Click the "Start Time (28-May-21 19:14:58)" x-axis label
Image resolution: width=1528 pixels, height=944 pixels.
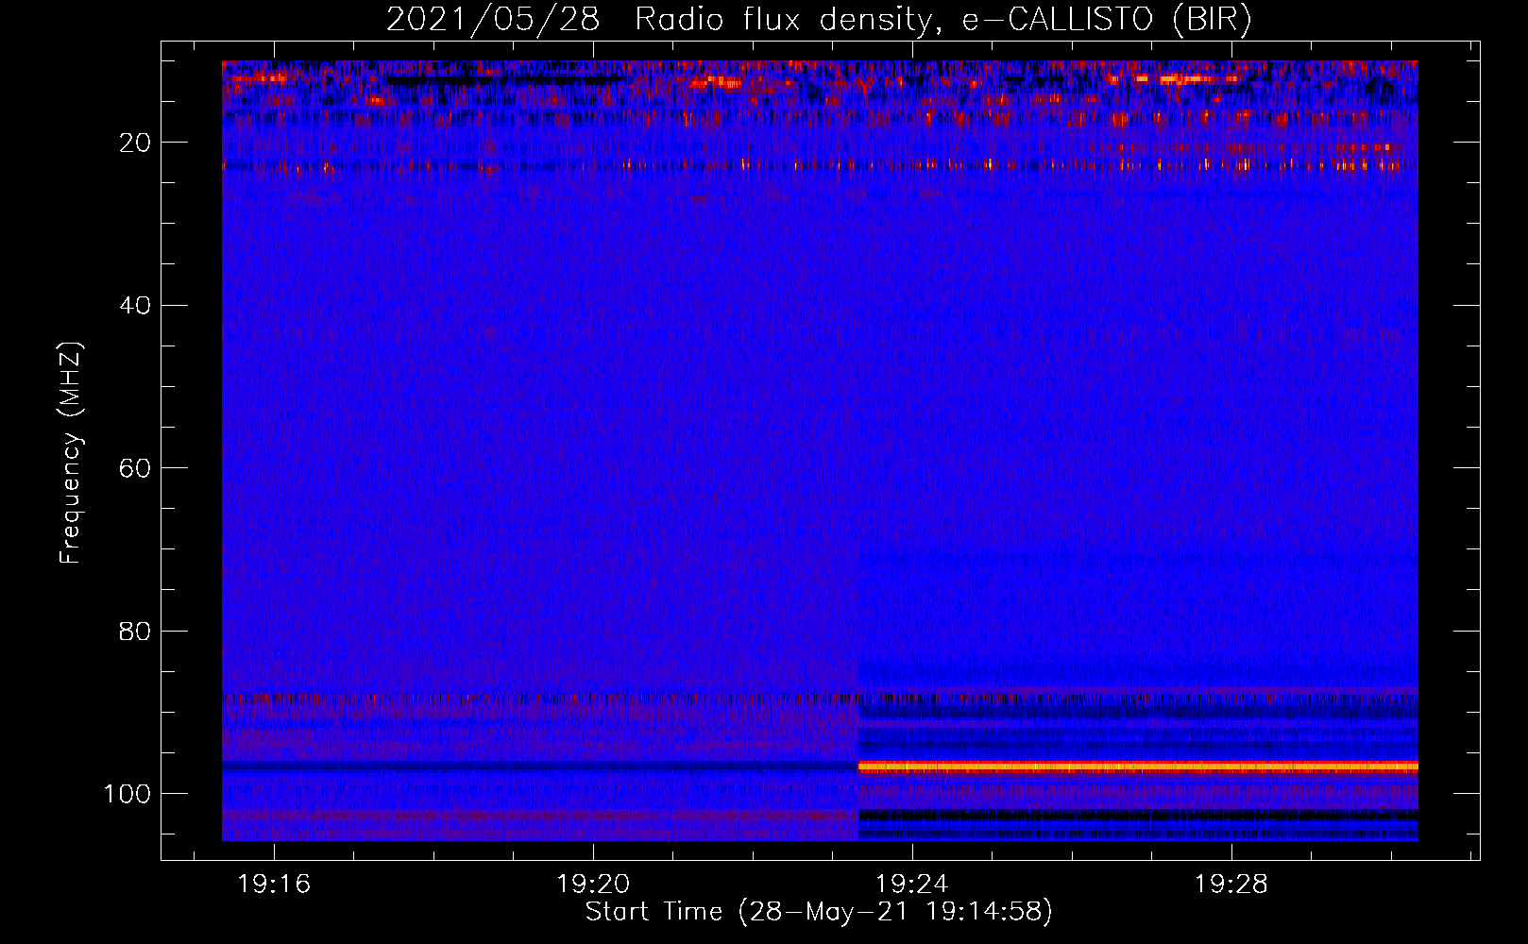click(819, 912)
